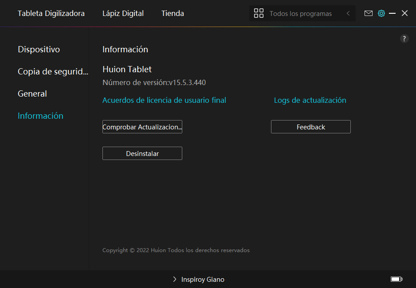
Task: Choose General in the sidebar
Action: point(32,93)
